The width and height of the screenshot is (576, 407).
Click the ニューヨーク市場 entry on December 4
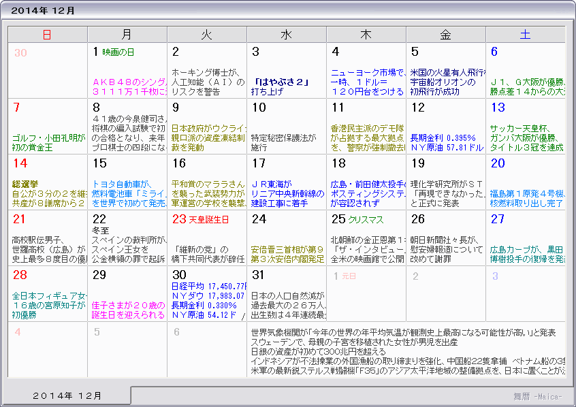(x=368, y=82)
